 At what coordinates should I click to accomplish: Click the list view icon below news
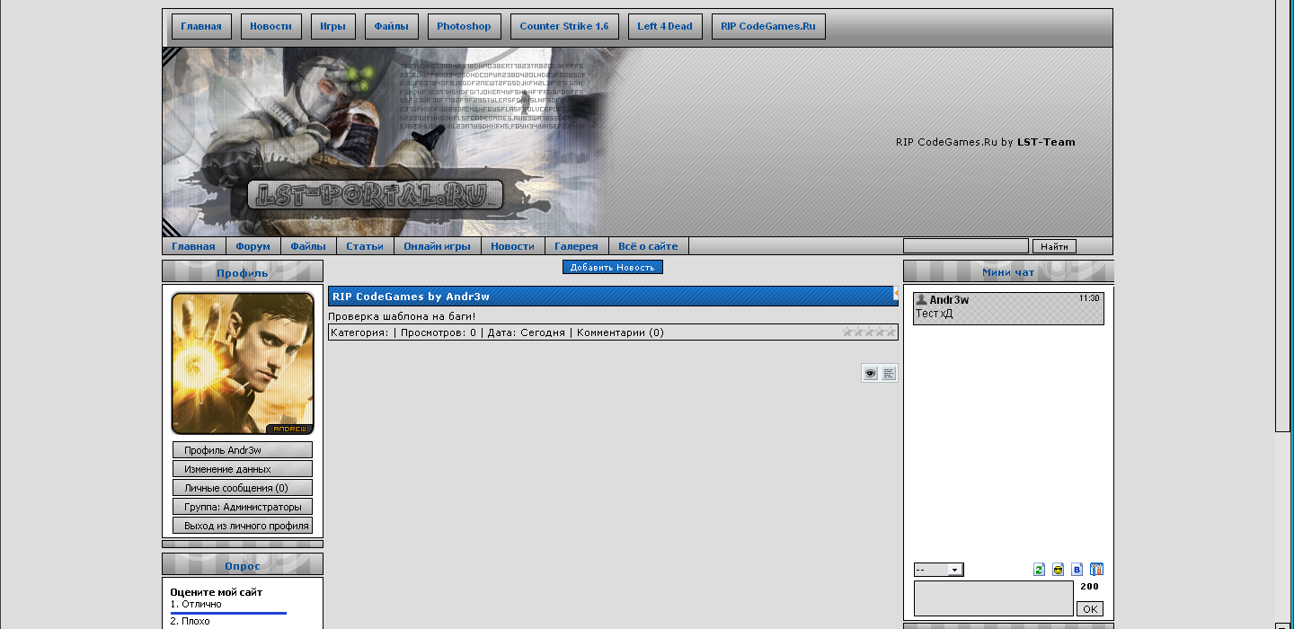(x=889, y=374)
